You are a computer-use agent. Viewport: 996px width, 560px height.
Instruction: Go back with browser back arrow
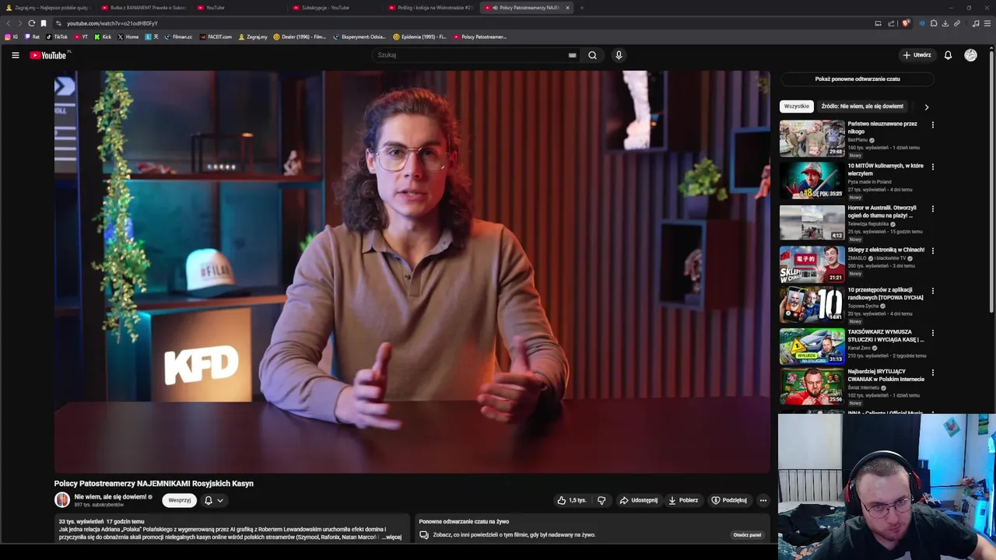pyautogui.click(x=9, y=23)
